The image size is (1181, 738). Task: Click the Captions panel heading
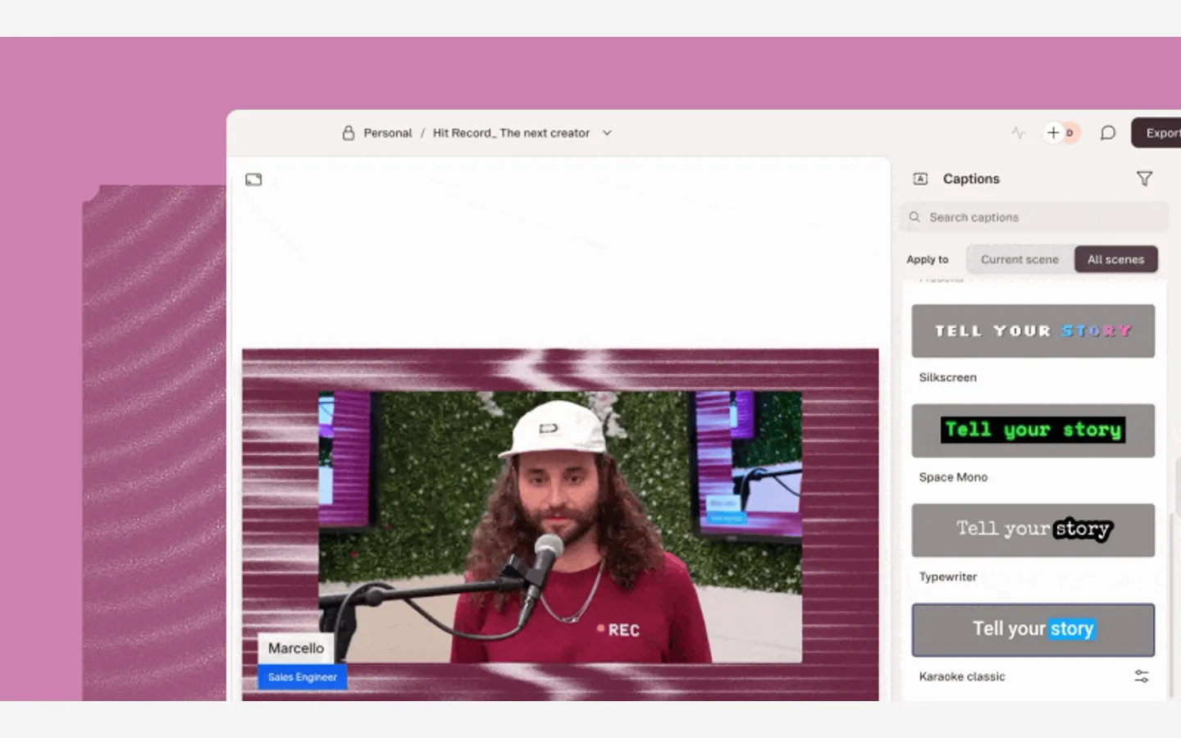971,179
